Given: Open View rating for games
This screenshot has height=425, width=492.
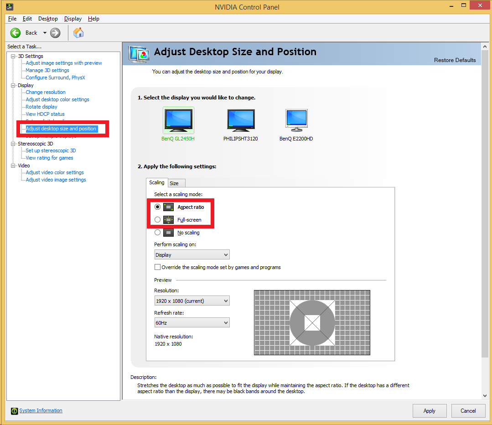Looking at the screenshot, I should tap(50, 158).
